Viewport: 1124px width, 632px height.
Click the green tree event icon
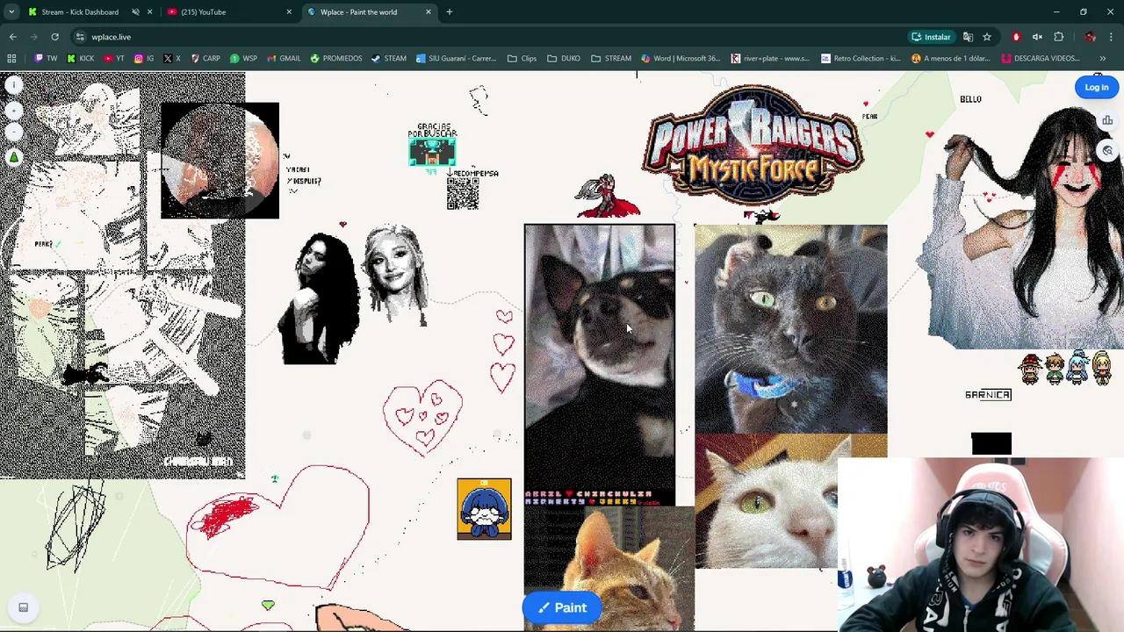pyautogui.click(x=14, y=157)
